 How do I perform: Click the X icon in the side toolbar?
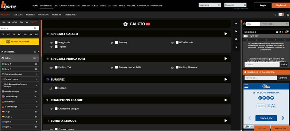coord(236,47)
